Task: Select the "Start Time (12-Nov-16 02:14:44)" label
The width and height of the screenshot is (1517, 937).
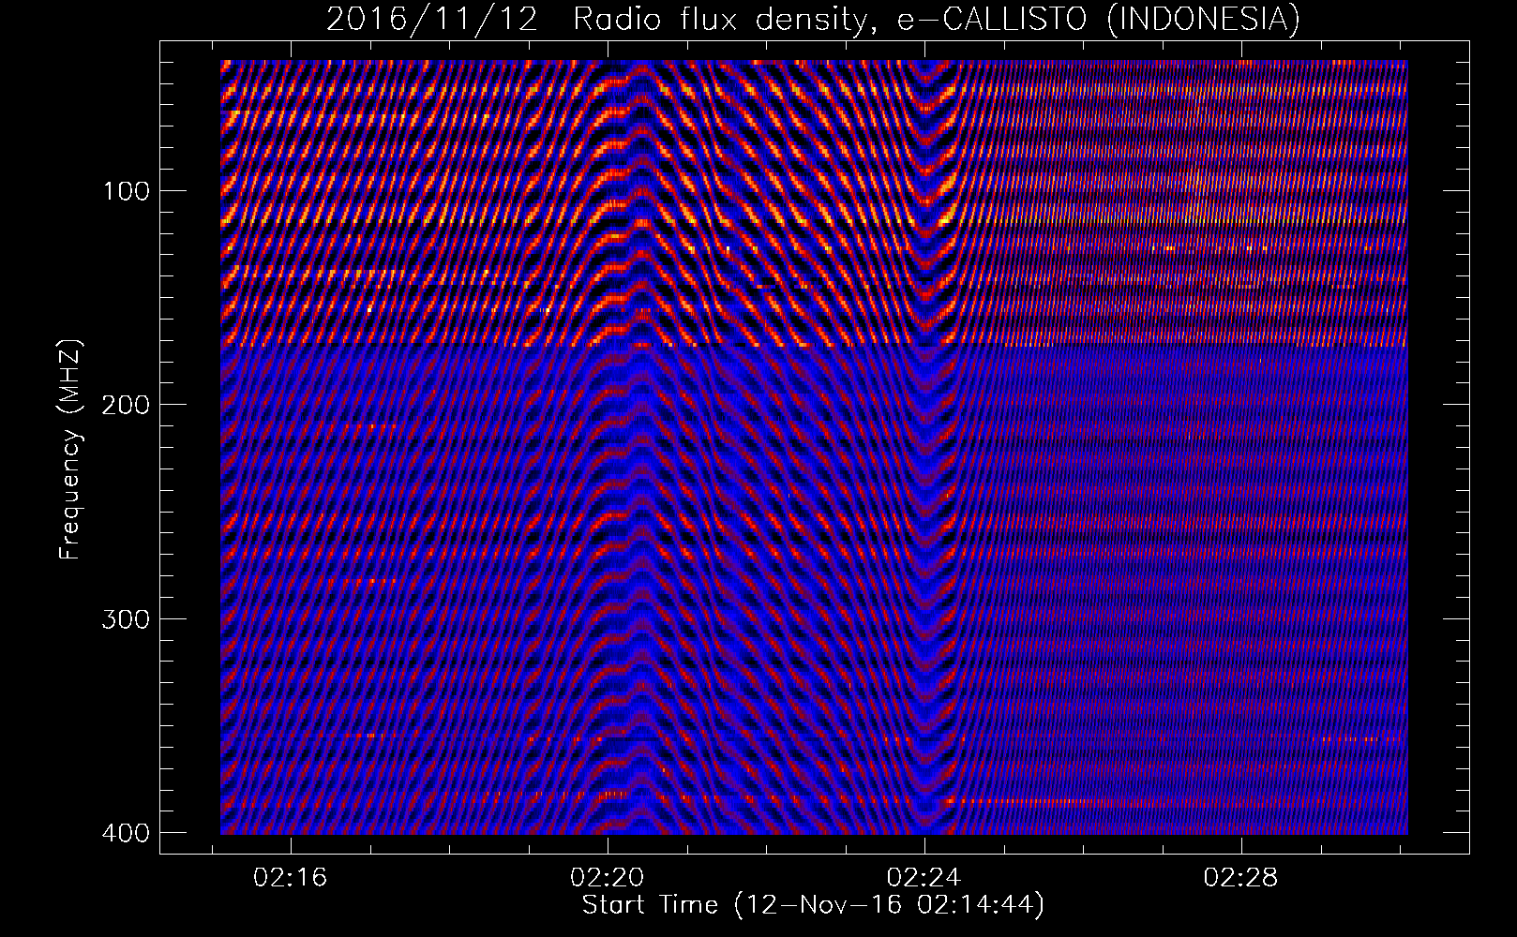Action: [813, 905]
